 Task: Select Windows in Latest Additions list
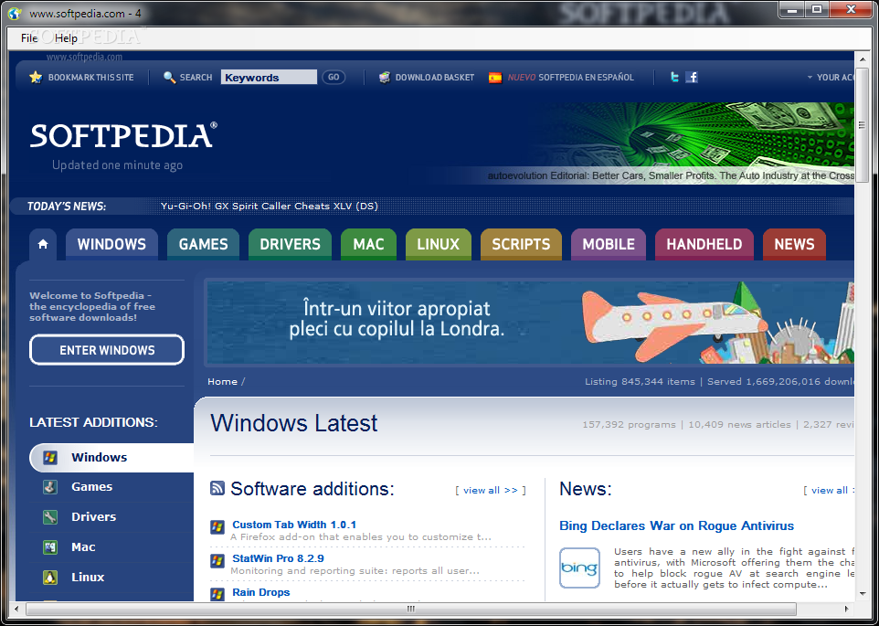coord(111,457)
